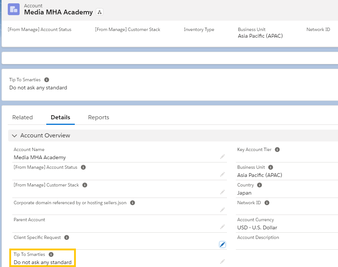Viewport: 338px width, 267px height.
Task: Show help for Key Account Tier
Action: coord(277,150)
